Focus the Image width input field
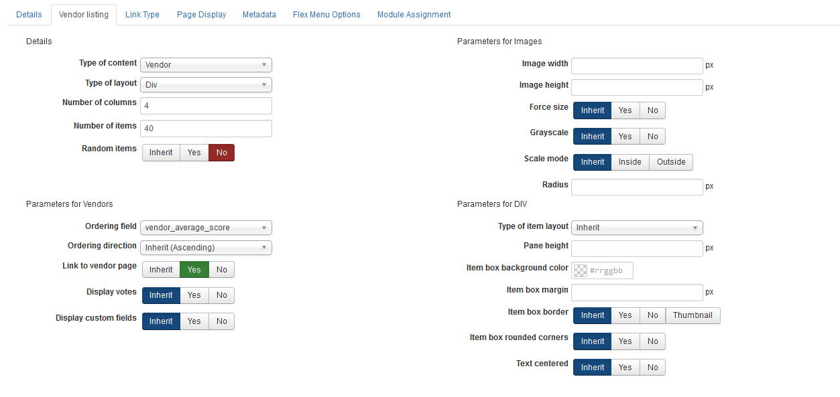 637,66
